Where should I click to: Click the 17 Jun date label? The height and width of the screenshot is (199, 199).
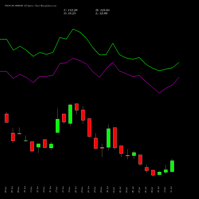click(x=57, y=189)
